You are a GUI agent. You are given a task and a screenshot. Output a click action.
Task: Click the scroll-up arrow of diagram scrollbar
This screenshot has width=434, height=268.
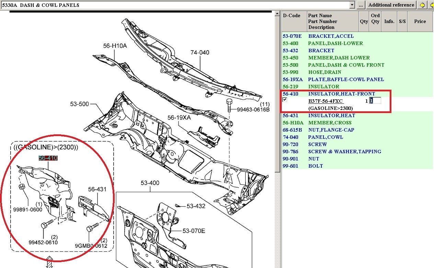click(277, 14)
